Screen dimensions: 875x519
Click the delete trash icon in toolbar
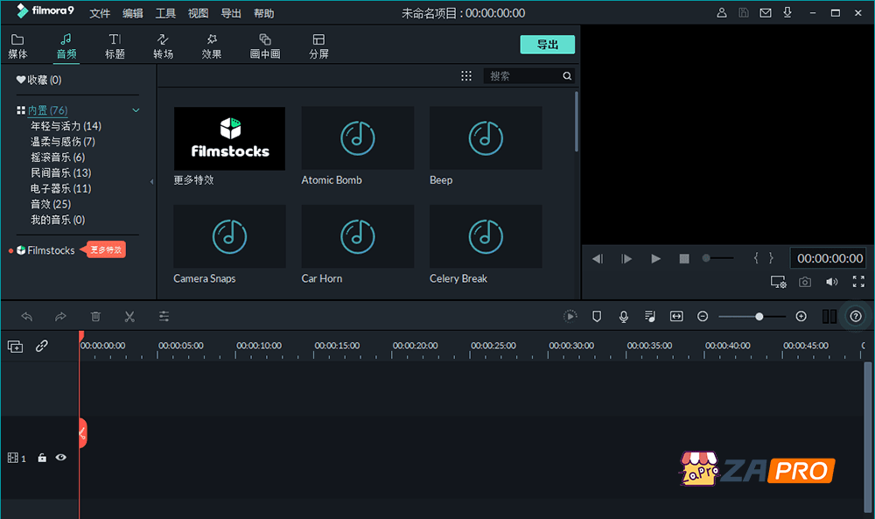pos(95,316)
